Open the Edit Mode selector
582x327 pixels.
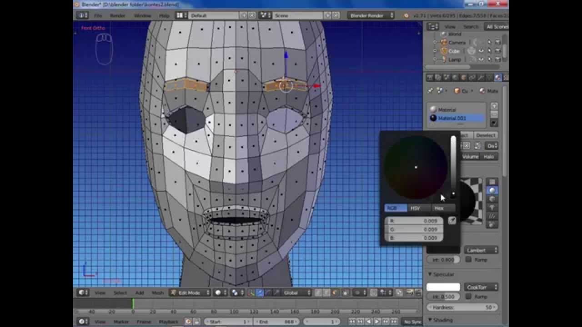pos(190,293)
